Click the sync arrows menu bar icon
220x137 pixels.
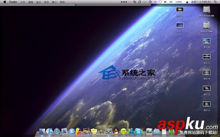tap(140, 2)
